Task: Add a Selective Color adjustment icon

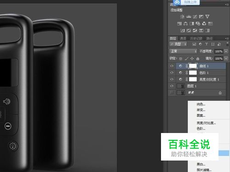Action: (201, 30)
